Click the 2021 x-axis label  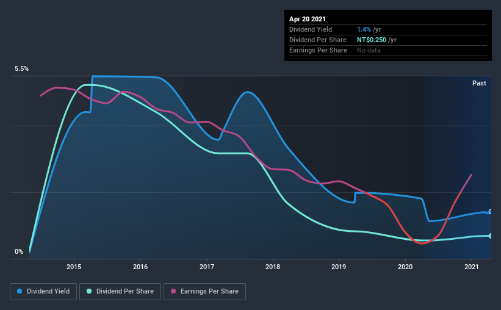(471, 267)
